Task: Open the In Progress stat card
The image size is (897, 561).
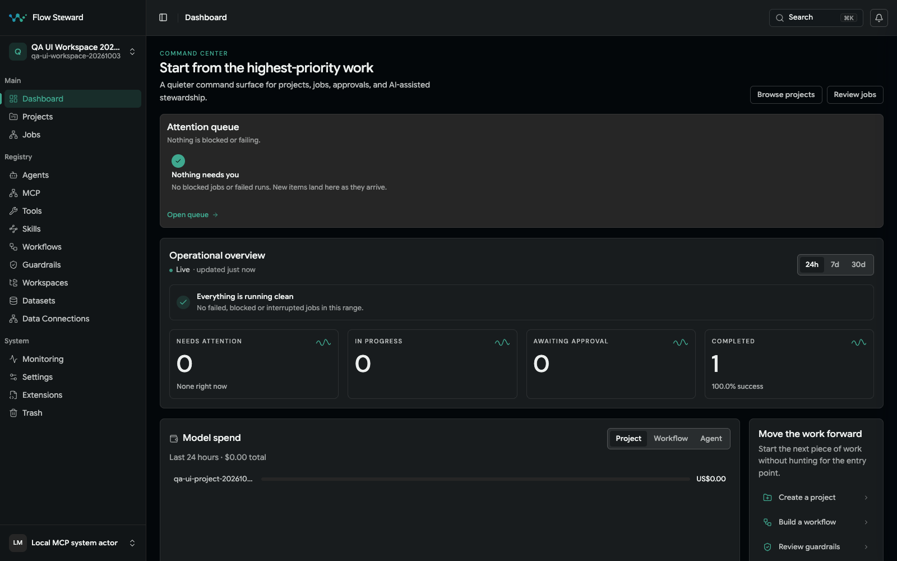Action: click(432, 364)
